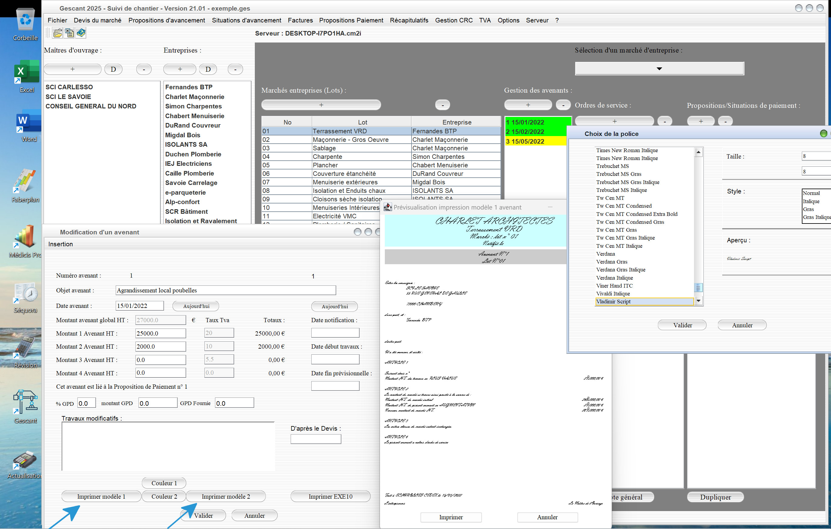Click the font list scroll-up arrow
Image resolution: width=831 pixels, height=529 pixels.
(x=698, y=152)
